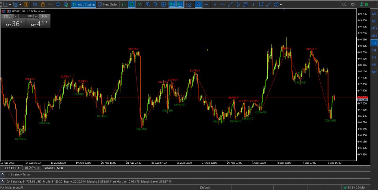Open the search magnifier in toolbar
The height and width of the screenshot is (190, 378).
[x=344, y=4]
